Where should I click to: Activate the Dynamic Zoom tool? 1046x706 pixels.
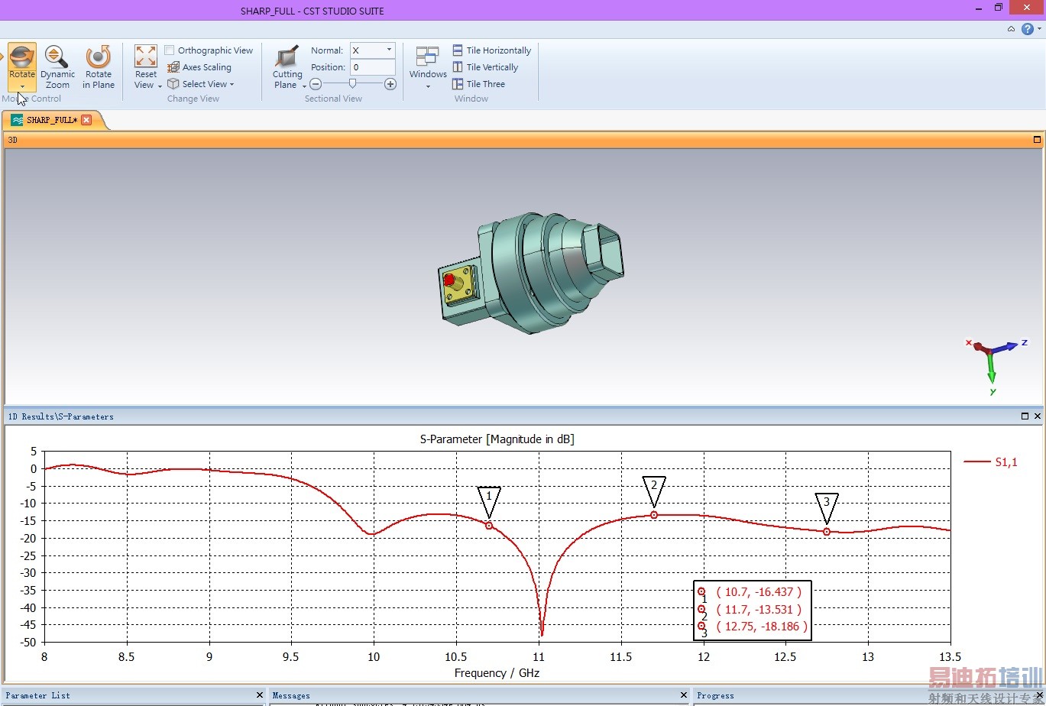point(57,66)
